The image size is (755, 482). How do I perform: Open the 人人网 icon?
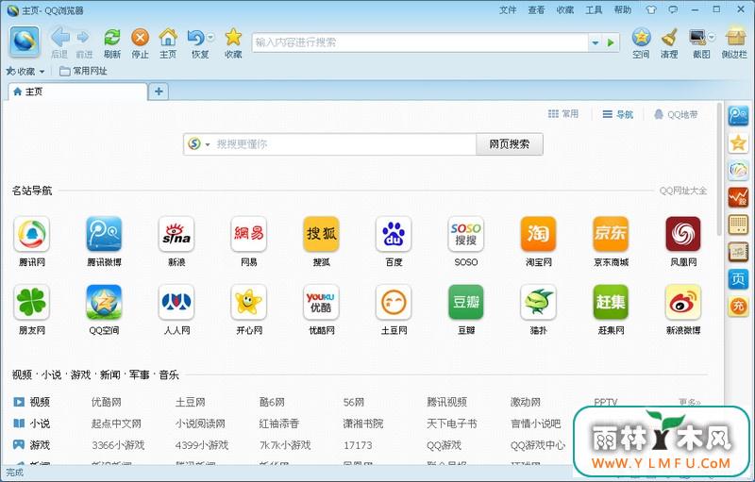(176, 303)
